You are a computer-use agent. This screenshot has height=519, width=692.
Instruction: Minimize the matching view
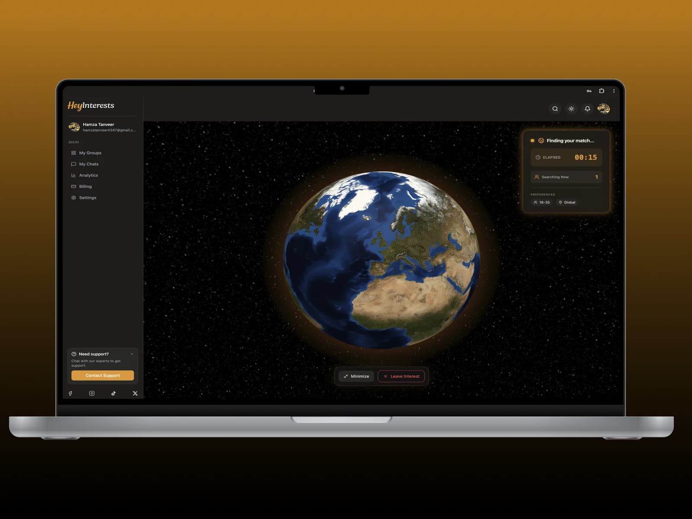356,376
